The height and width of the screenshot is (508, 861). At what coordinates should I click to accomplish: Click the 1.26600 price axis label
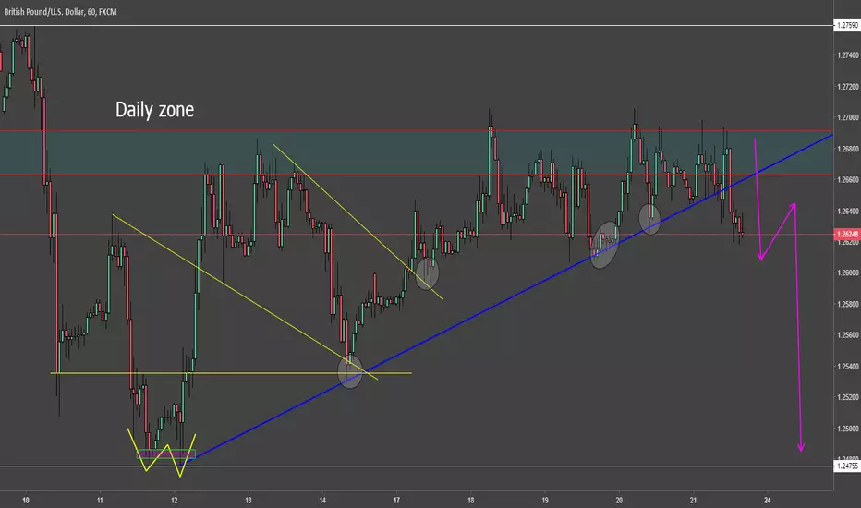pyautogui.click(x=848, y=179)
